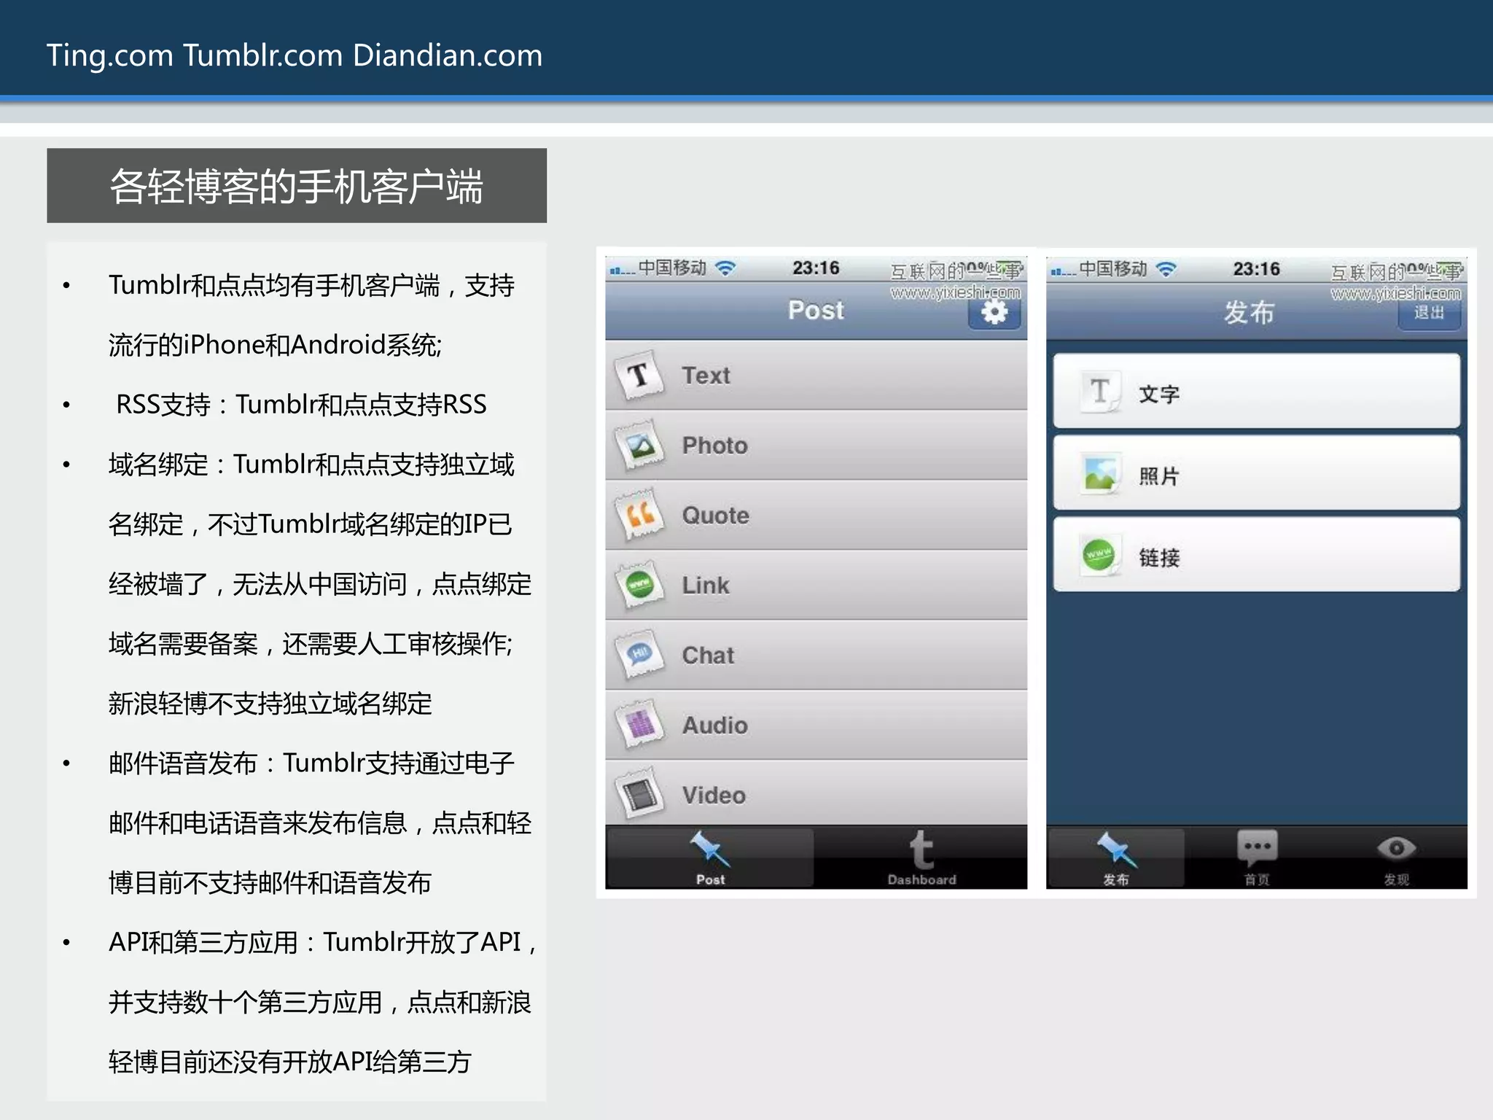Tap the 链接 green www icon
1493x1120 pixels.
click(x=1100, y=556)
